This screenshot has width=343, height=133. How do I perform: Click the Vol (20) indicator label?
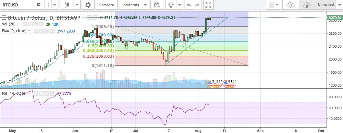tap(9, 24)
